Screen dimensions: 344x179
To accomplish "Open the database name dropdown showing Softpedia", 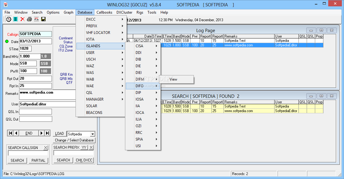I will tap(93, 134).
